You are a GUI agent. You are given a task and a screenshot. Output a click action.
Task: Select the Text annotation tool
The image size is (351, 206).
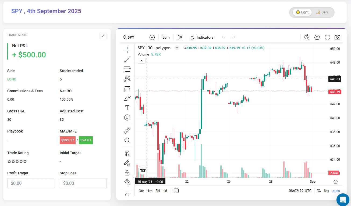click(x=127, y=108)
